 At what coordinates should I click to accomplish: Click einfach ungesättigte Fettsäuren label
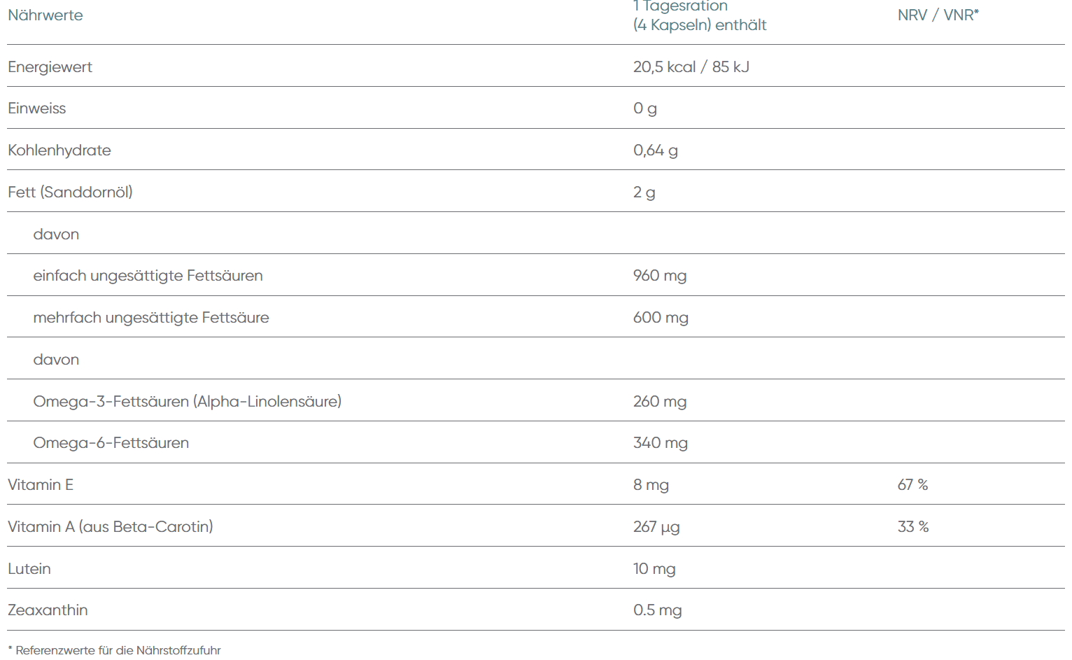148,276
